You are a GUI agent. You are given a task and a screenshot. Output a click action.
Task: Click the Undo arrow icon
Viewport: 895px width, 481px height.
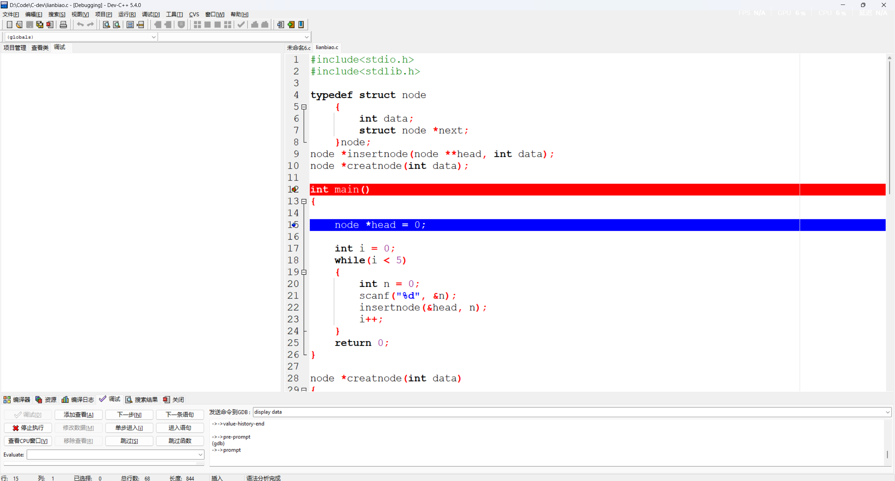click(x=80, y=24)
